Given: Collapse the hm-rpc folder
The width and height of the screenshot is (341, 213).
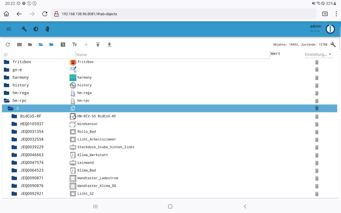Looking at the screenshot, I should [7, 101].
